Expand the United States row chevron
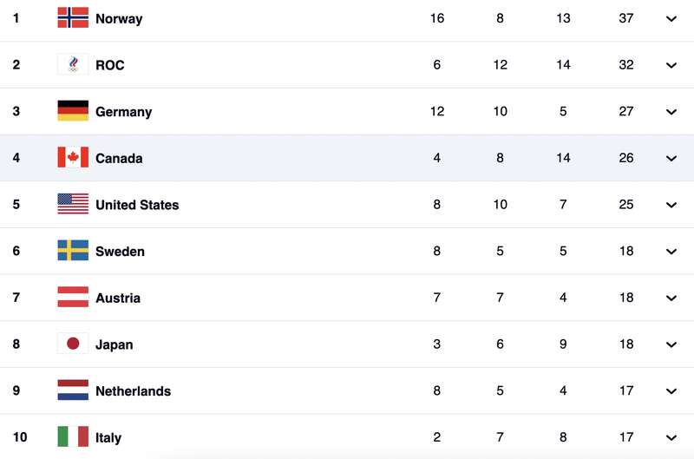Screen dimensions: 694x459 point(671,205)
